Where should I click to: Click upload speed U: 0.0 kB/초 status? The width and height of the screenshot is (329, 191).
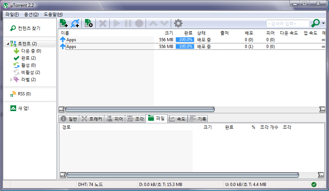pyautogui.click(x=246, y=185)
